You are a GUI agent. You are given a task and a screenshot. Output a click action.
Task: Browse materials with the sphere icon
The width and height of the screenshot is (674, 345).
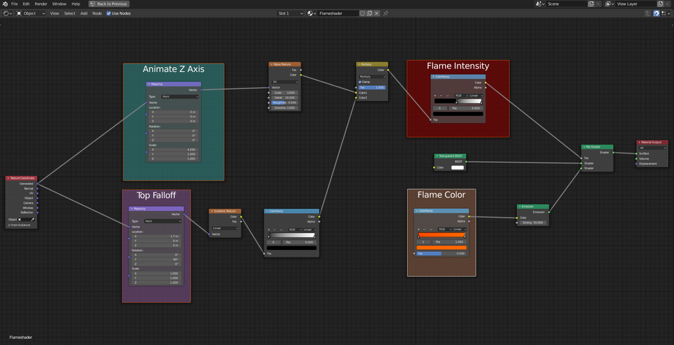tap(311, 13)
